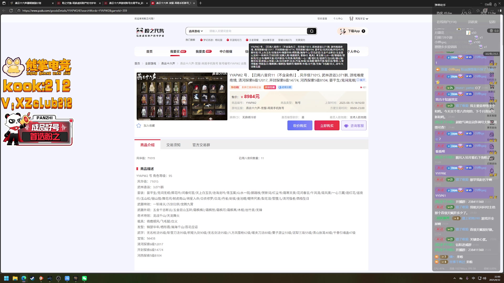This screenshot has width=504, height=283.
Task: Click the bell notification sidebar icon
Action: pyautogui.click(x=492, y=171)
